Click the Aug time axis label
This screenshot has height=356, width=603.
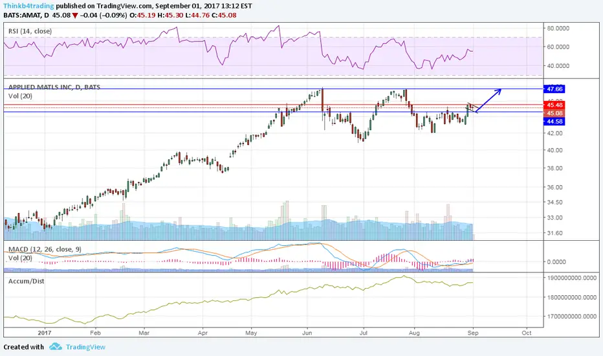click(414, 333)
